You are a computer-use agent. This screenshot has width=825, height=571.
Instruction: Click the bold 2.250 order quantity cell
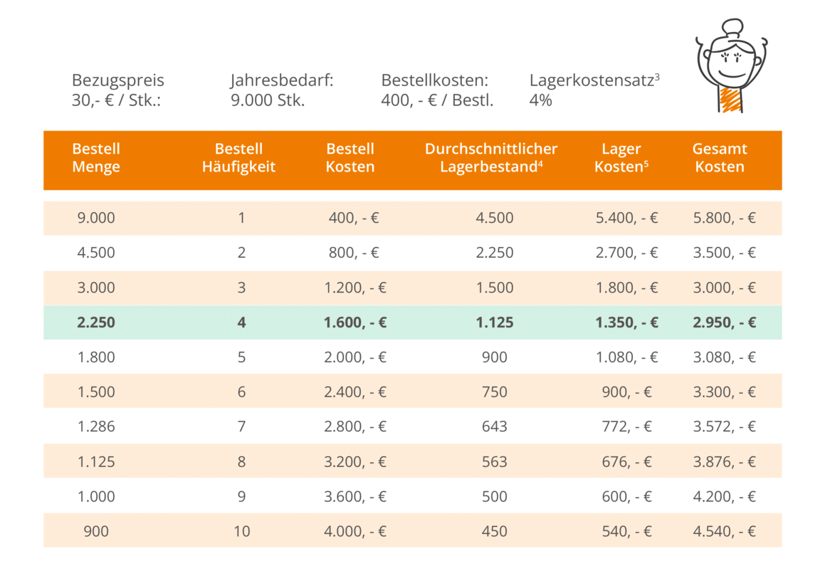click(96, 323)
